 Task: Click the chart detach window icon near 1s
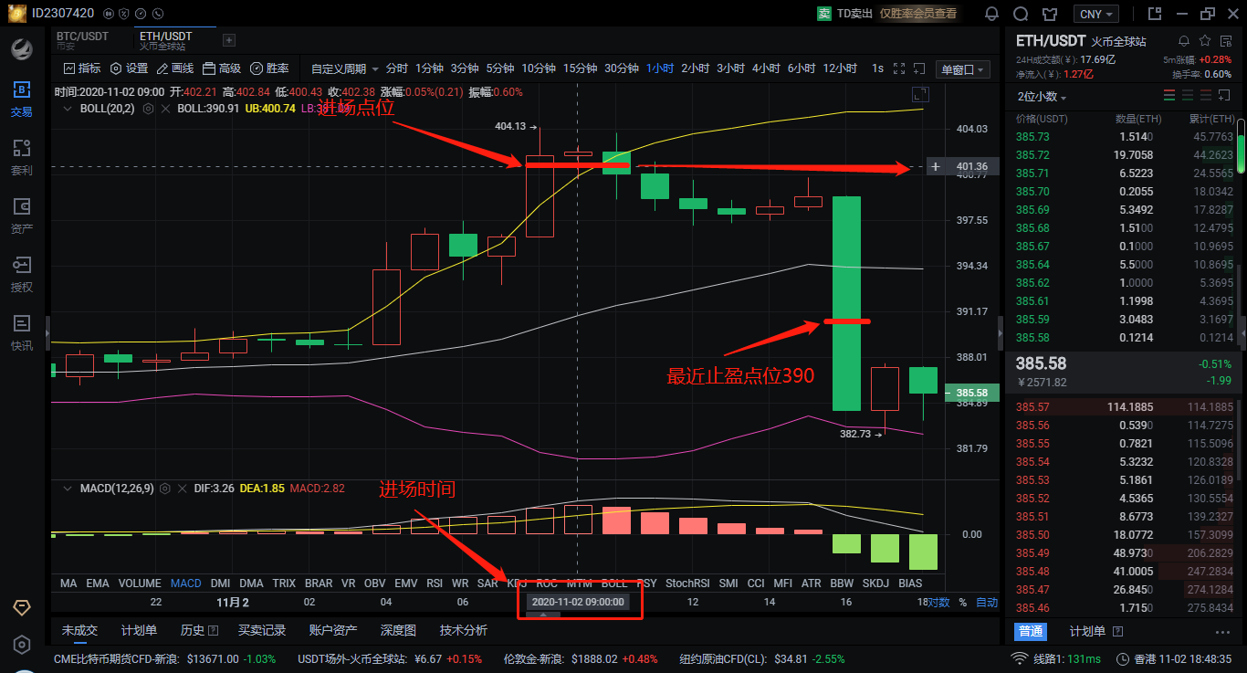coord(919,68)
